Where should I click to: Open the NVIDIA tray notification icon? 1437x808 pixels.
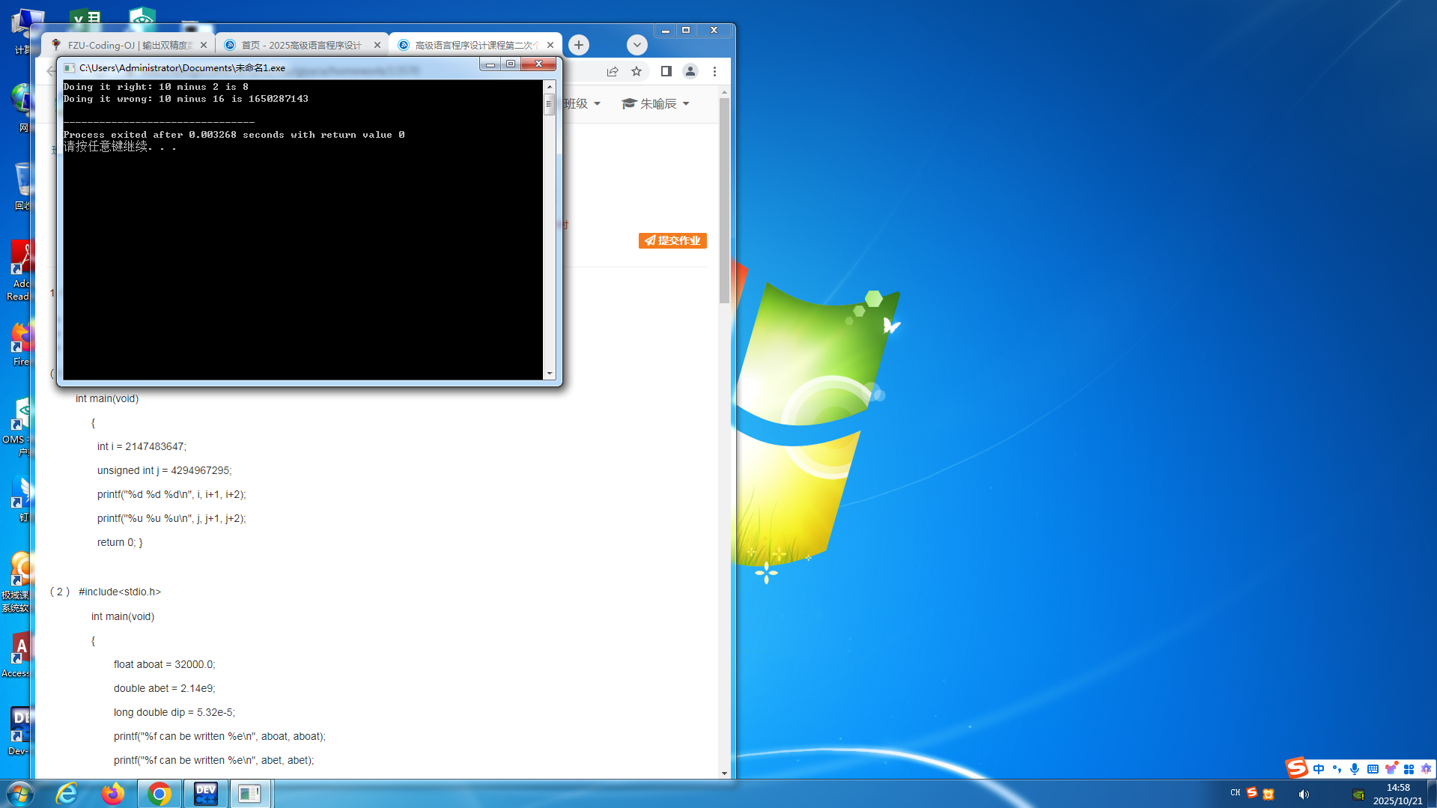coord(1358,795)
